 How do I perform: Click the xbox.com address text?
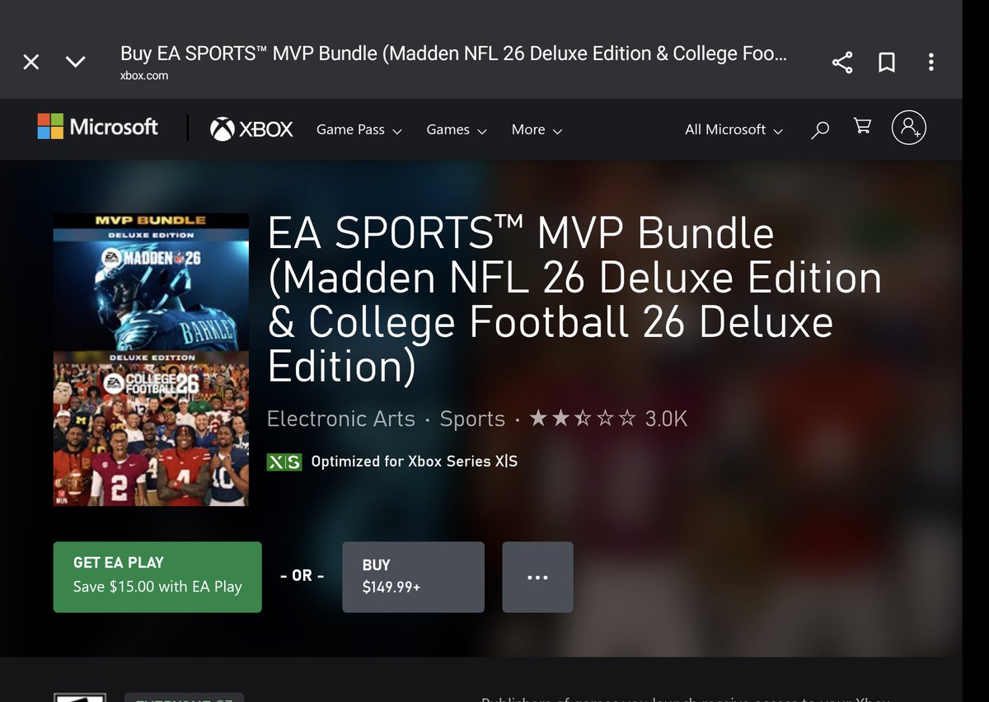[x=144, y=76]
